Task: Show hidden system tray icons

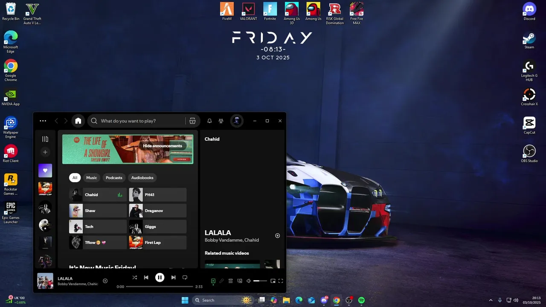Action: tap(491, 300)
